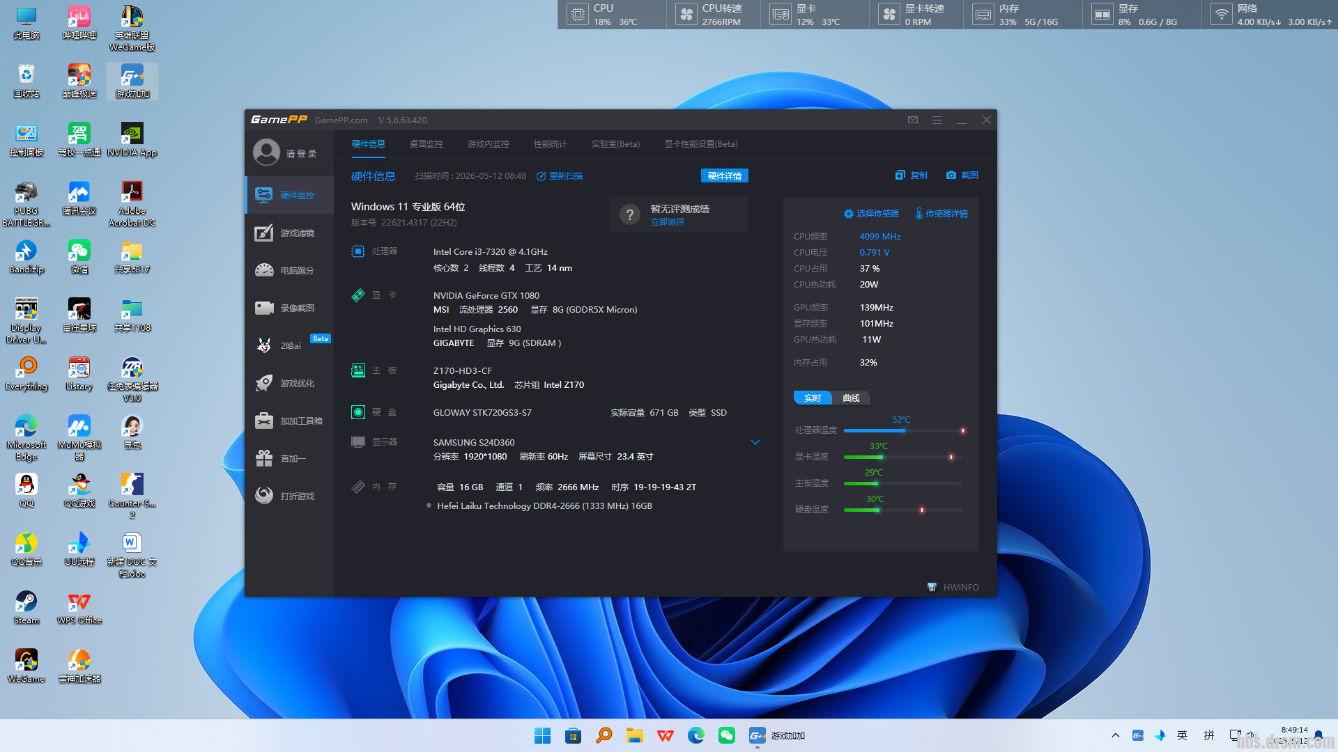Open 打折游戏 discounted games section
This screenshot has height=752, width=1338.
290,496
